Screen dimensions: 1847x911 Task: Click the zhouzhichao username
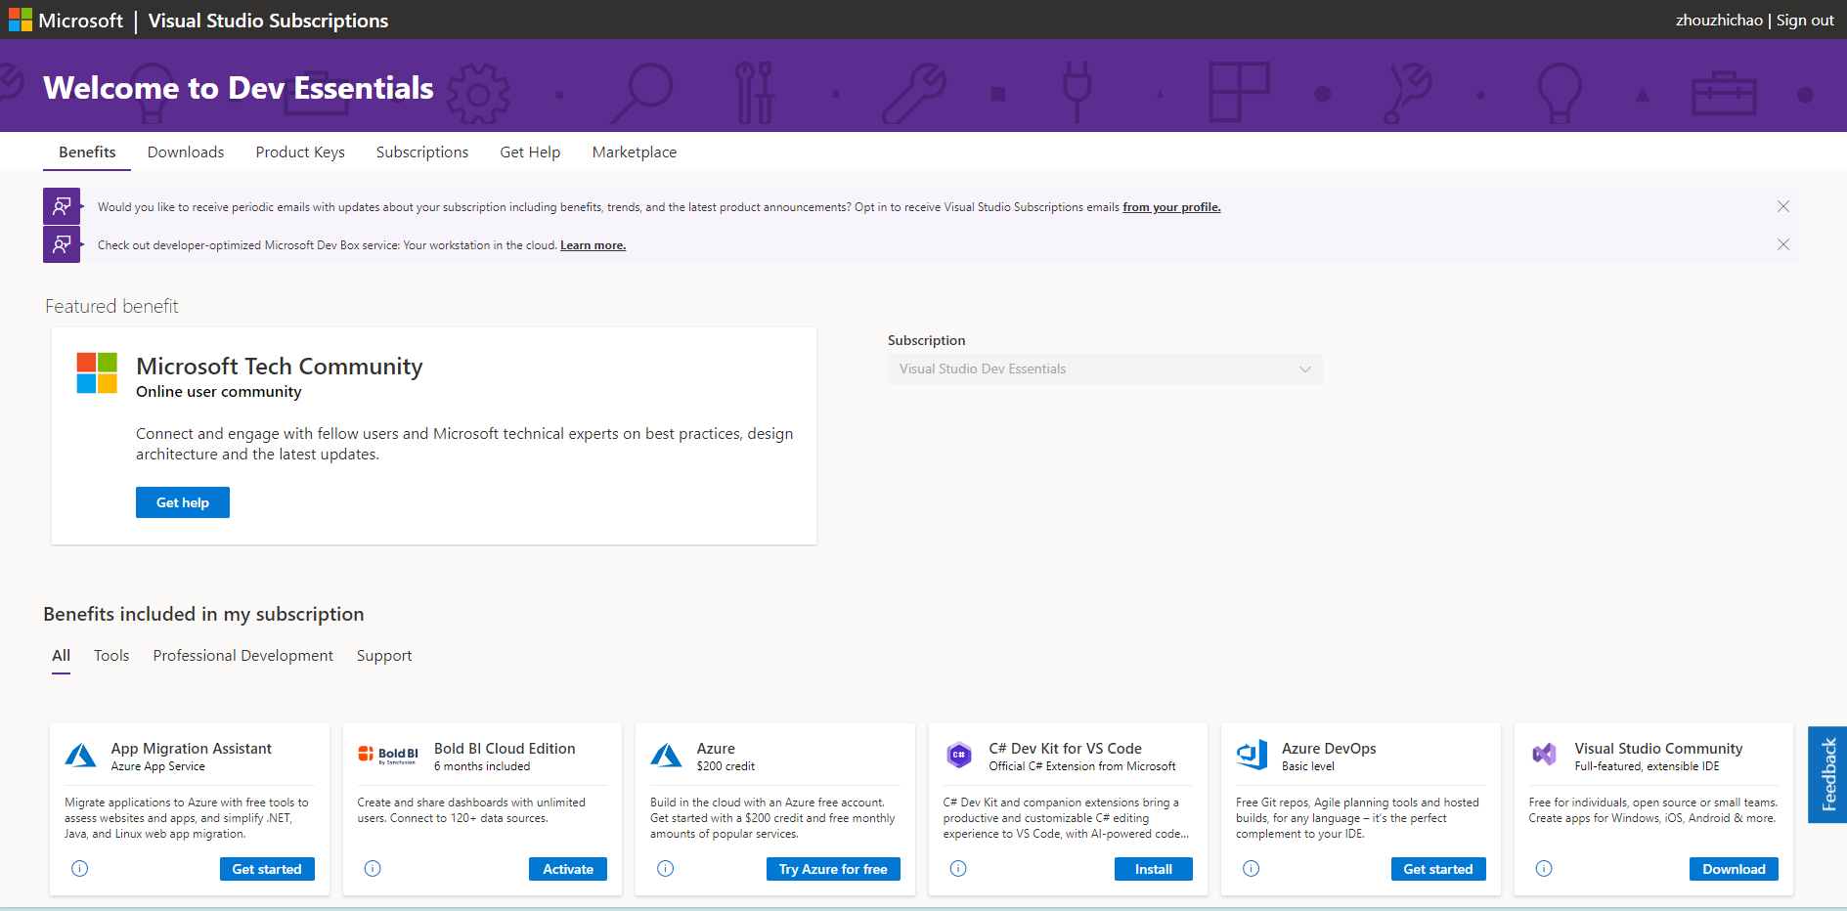(x=1719, y=21)
